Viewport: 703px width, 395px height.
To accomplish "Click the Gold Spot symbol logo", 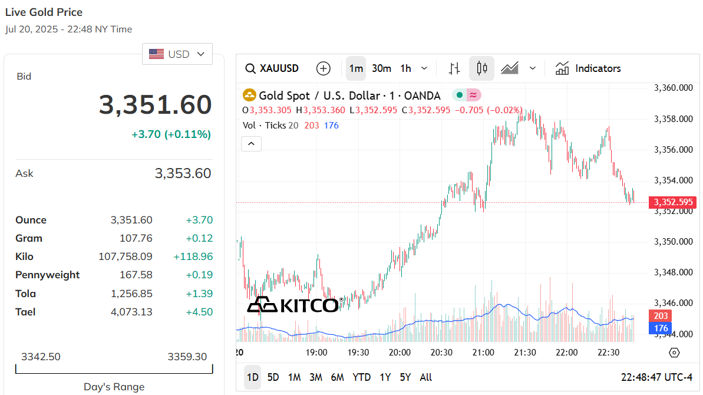I will pyautogui.click(x=249, y=95).
